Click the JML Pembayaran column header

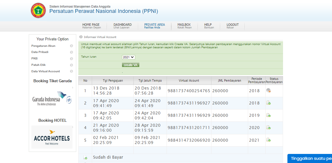point(230,80)
